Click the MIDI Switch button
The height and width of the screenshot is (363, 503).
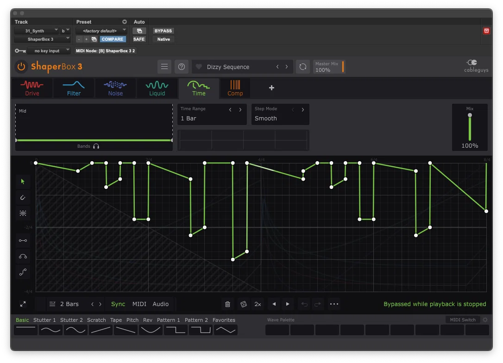463,320
